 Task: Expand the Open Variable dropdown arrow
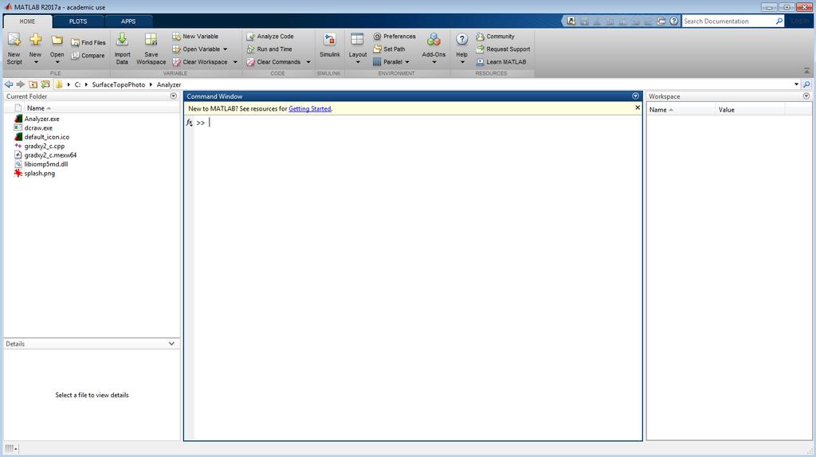tap(226, 49)
